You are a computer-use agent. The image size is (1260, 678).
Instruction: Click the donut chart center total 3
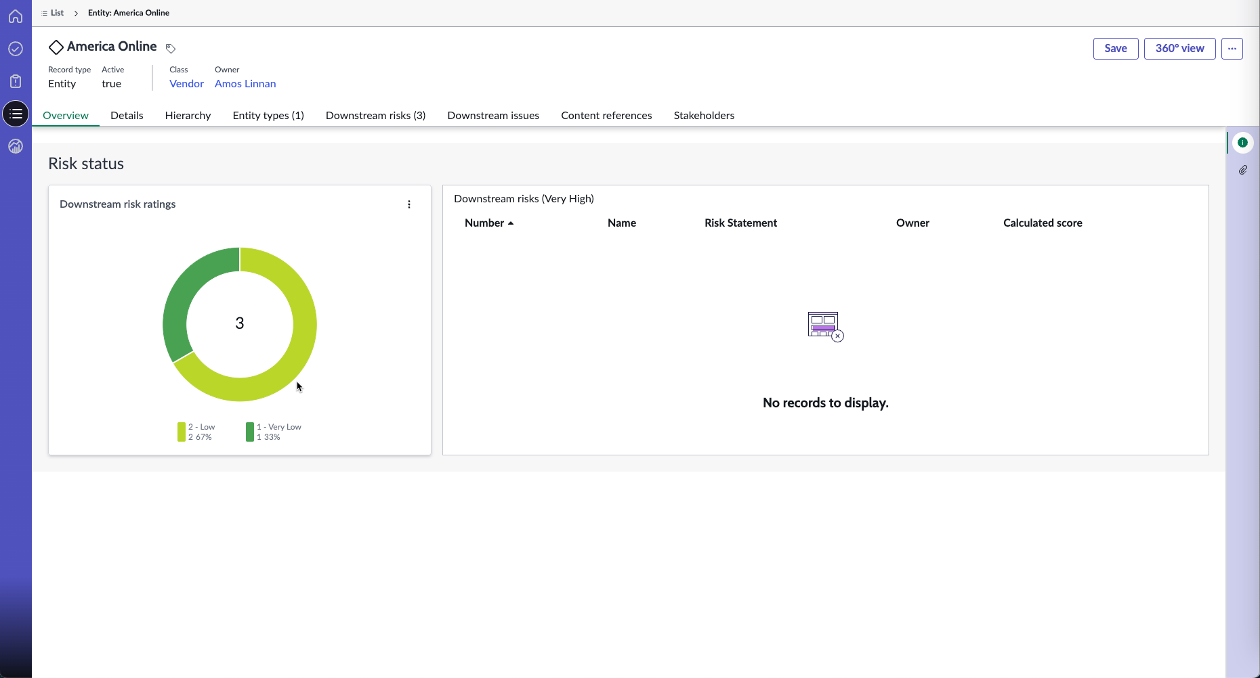click(240, 323)
